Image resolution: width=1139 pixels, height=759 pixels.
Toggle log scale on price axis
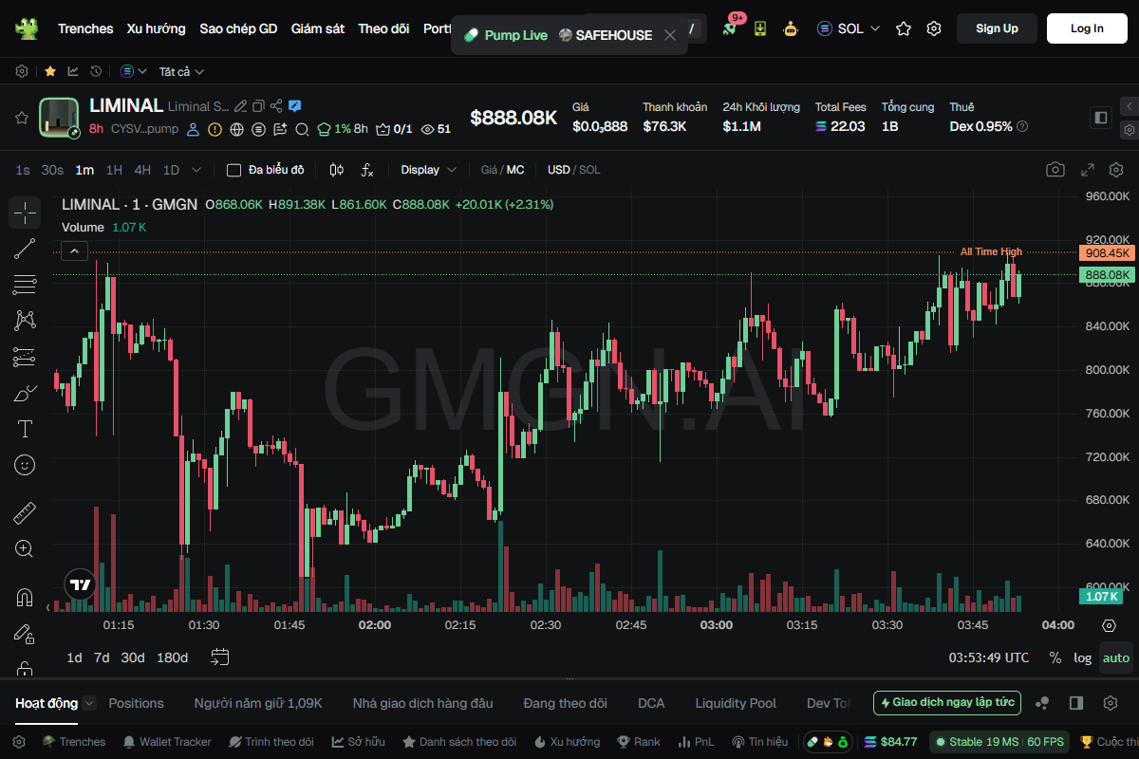(x=1082, y=657)
